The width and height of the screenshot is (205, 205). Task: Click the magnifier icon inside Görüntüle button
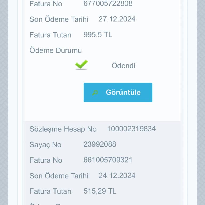pyautogui.click(x=95, y=93)
